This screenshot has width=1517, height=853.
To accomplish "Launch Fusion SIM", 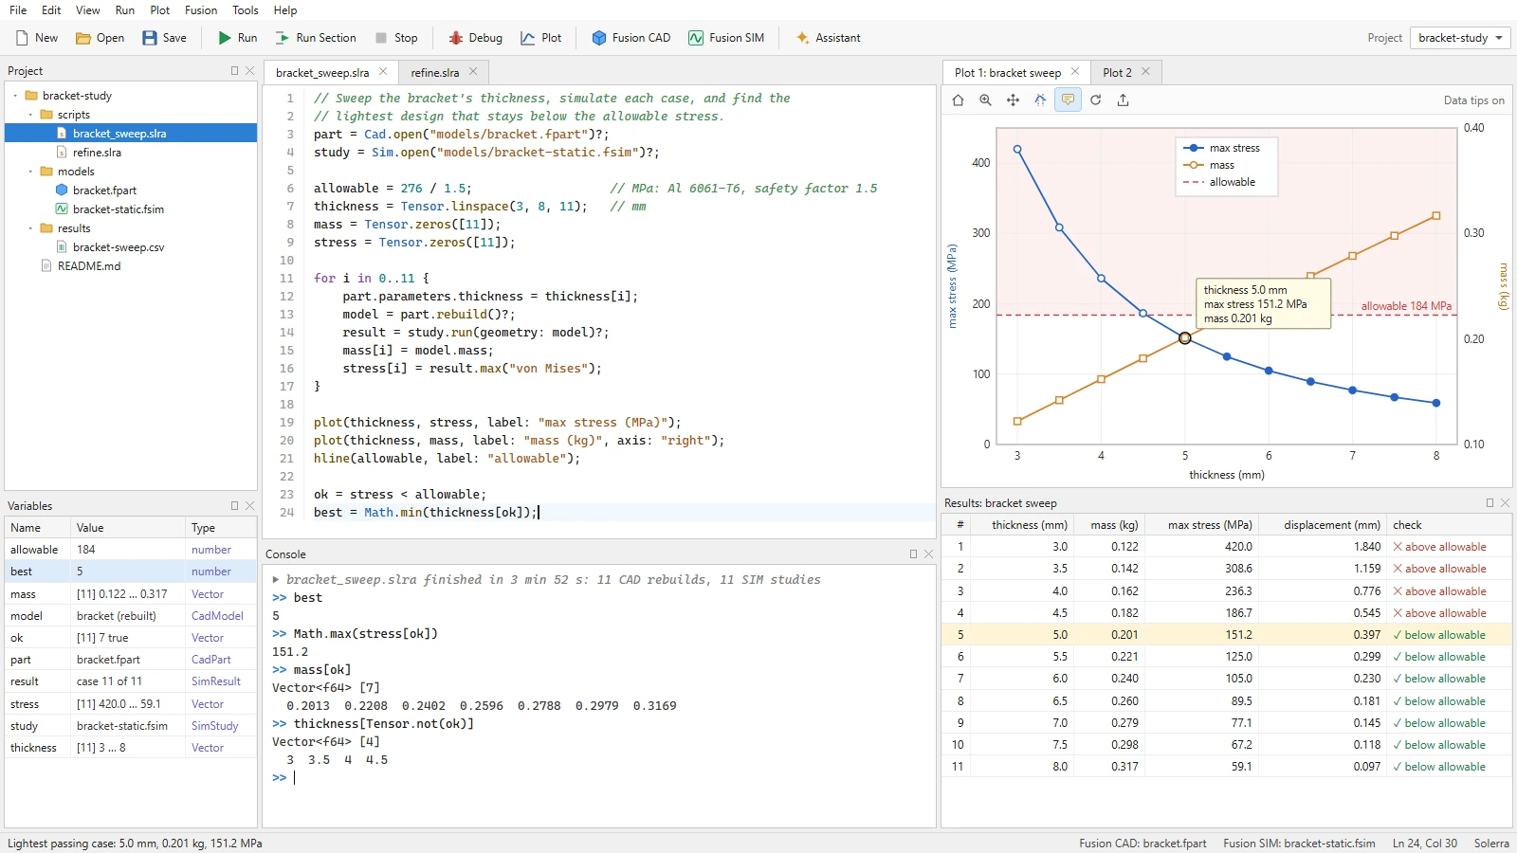I will pyautogui.click(x=726, y=38).
